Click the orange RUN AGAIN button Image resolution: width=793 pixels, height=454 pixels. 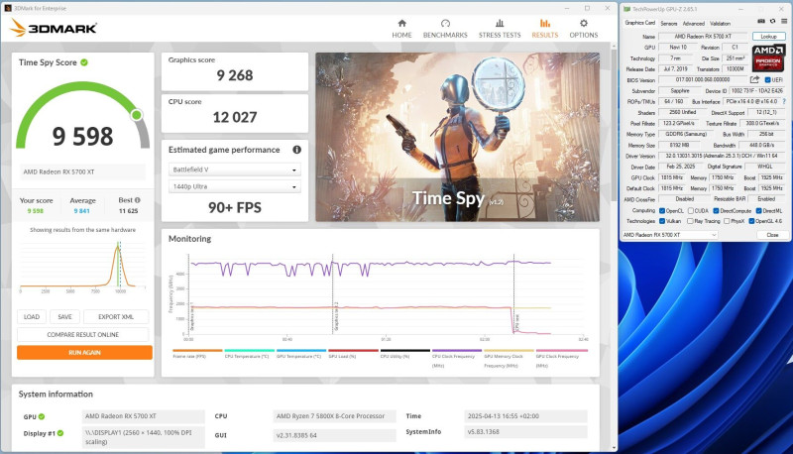pos(84,352)
